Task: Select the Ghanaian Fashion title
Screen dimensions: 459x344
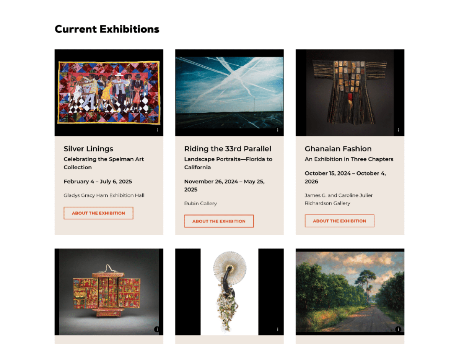Action: tap(338, 149)
